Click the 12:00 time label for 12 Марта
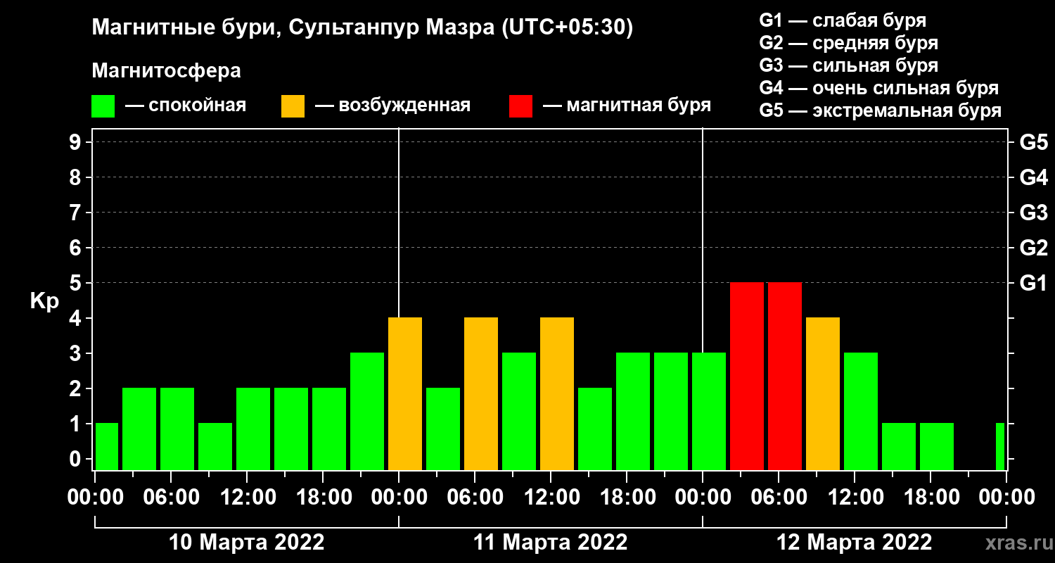The height and width of the screenshot is (563, 1055). tap(855, 498)
